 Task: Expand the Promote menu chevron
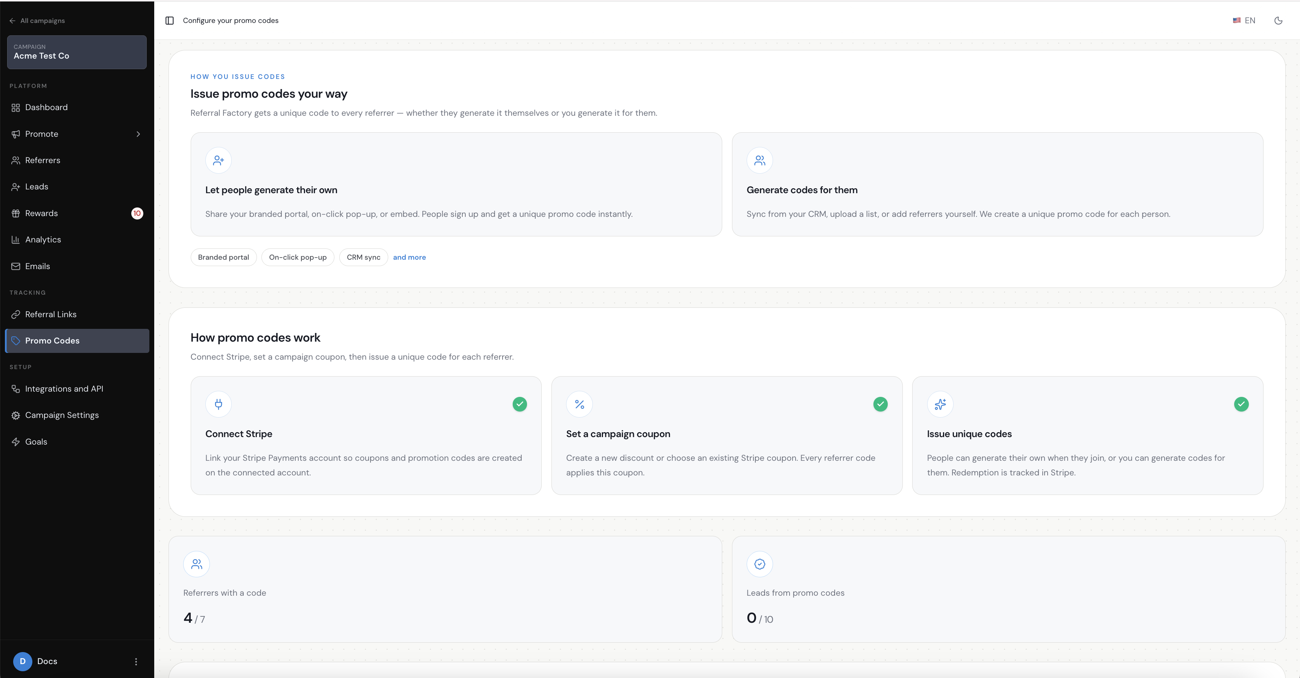click(x=138, y=134)
